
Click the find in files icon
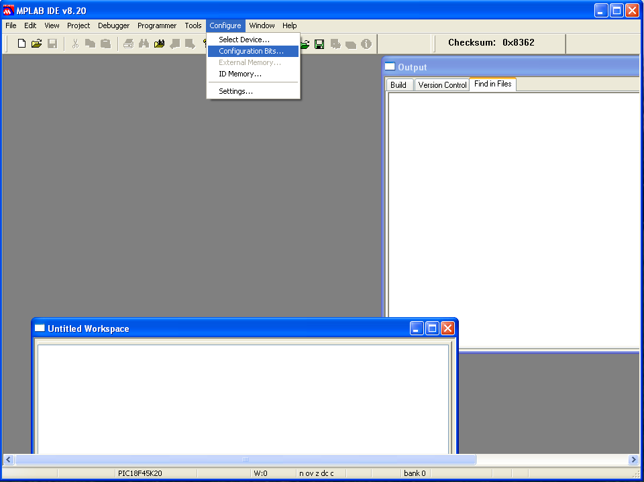tap(160, 43)
